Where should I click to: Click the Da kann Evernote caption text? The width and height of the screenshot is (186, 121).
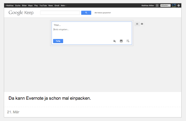point(50,98)
